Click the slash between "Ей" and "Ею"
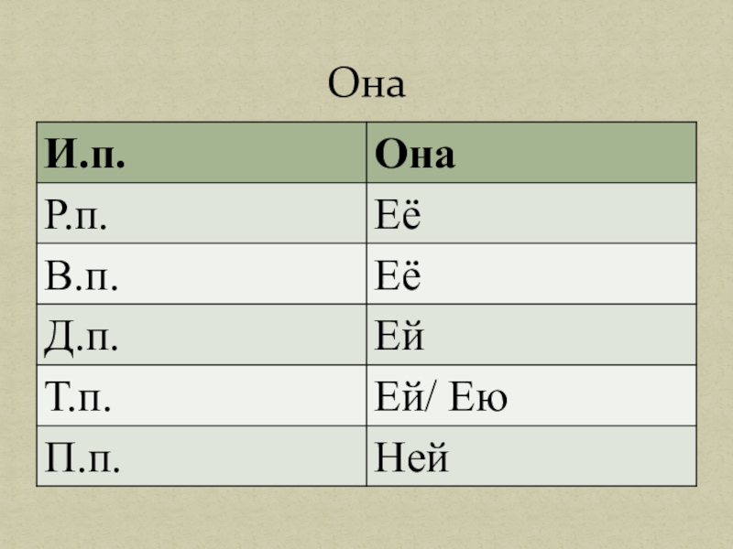Viewport: 733px width, 549px height. (432, 396)
